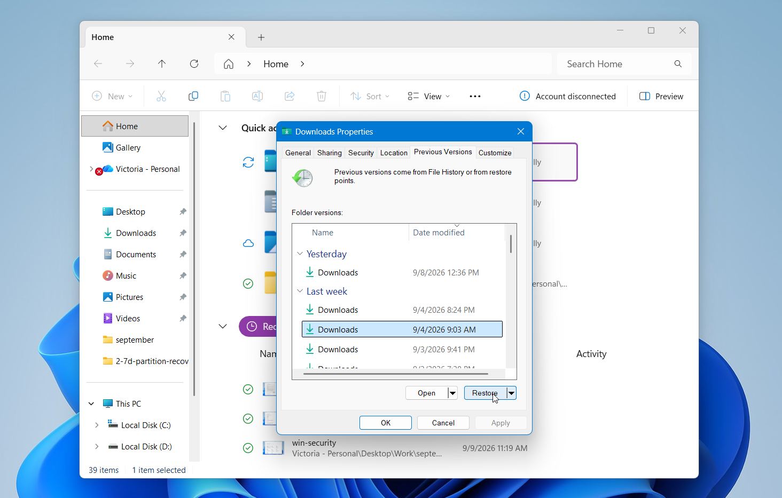782x498 pixels.
Task: Expand Local Disk (C:) in sidebar
Action: pyautogui.click(x=97, y=425)
